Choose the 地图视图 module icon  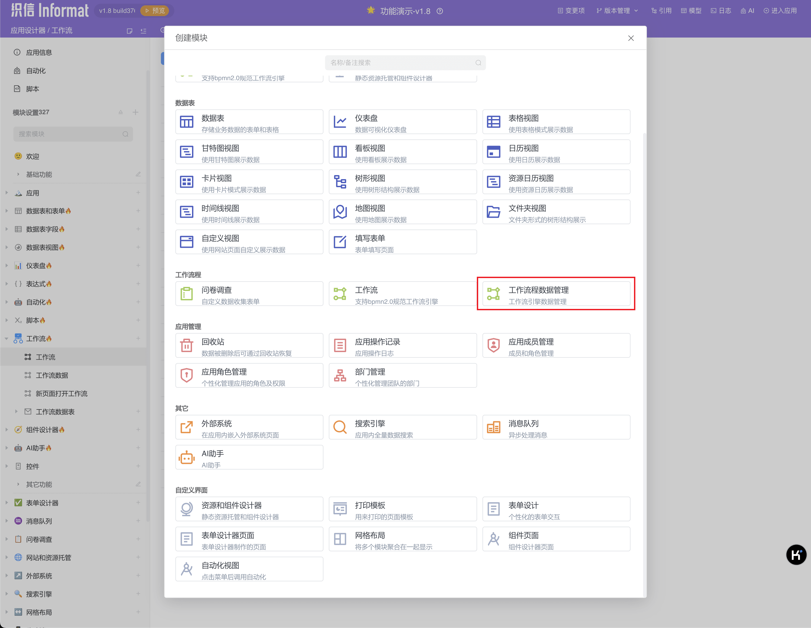pyautogui.click(x=340, y=212)
